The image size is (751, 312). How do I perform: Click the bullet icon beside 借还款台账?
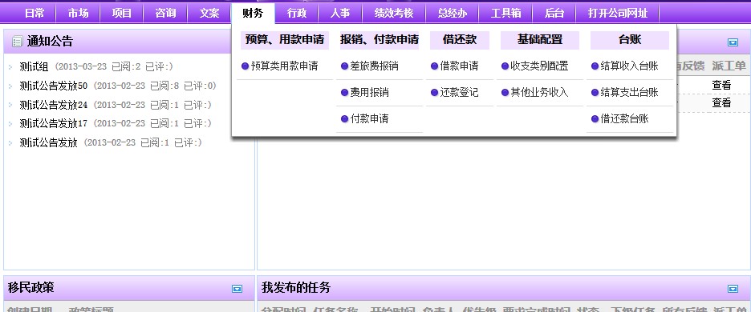click(595, 118)
